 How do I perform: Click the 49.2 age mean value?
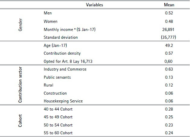(169, 45)
